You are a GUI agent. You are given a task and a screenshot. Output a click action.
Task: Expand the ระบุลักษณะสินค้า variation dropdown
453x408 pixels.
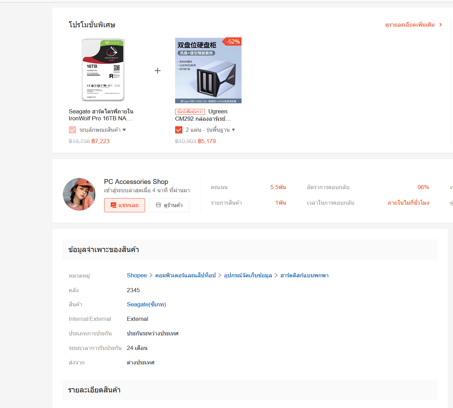[102, 130]
